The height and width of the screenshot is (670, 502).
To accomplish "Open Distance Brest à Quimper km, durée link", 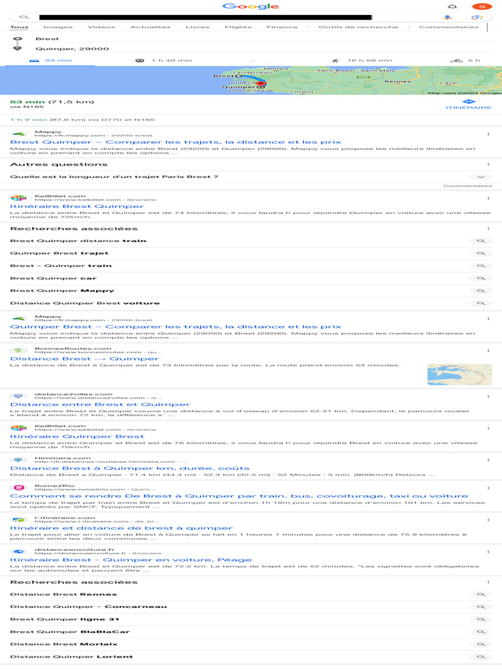I will coord(130,468).
